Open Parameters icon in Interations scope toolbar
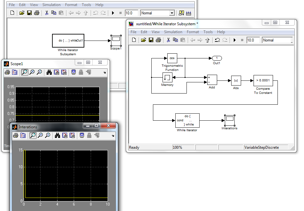 tap(23, 136)
